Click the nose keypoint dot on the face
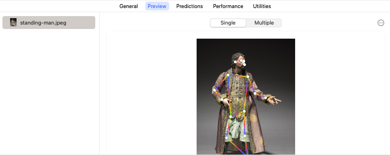The image size is (390, 155). coord(245,64)
